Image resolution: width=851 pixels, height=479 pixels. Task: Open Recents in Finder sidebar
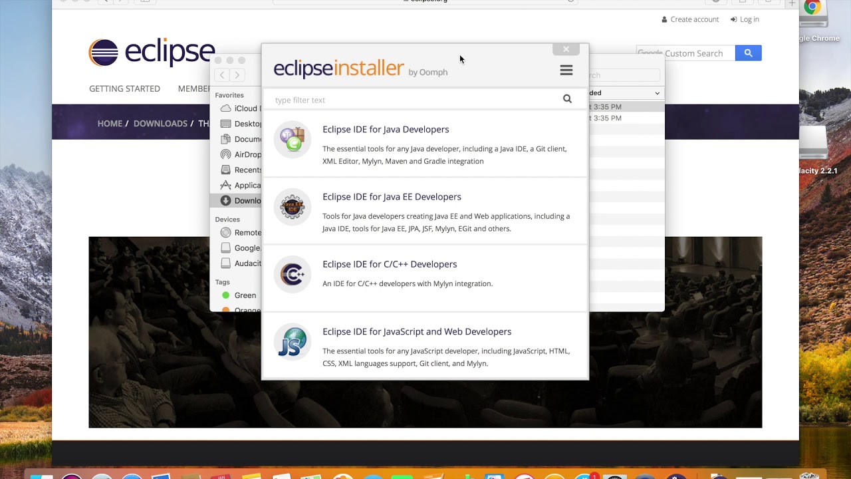point(240,170)
